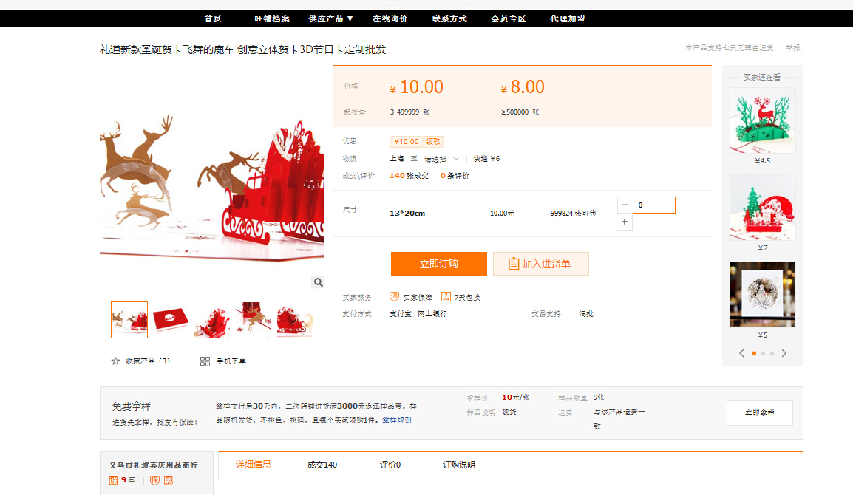Screen dimensions: 853x495
Task: Click the quantity input field
Action: 653,205
